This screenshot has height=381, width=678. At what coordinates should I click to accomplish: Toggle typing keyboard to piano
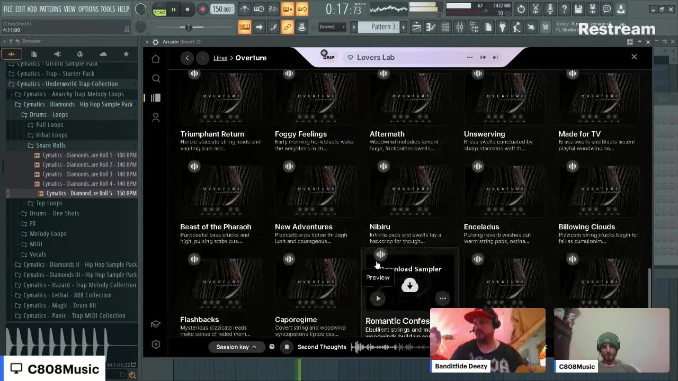(244, 27)
